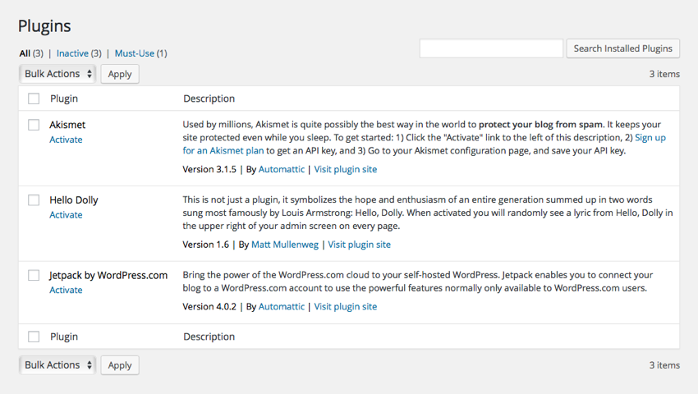Visit plugin site for Hello Dolly
Image resolution: width=698 pixels, height=394 pixels.
[359, 245]
